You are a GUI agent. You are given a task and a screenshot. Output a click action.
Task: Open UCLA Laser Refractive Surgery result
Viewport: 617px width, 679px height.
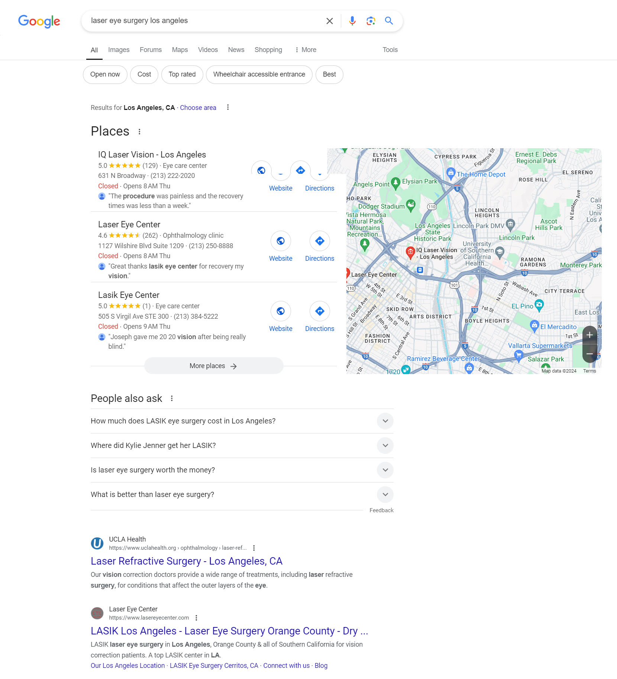coord(187,561)
